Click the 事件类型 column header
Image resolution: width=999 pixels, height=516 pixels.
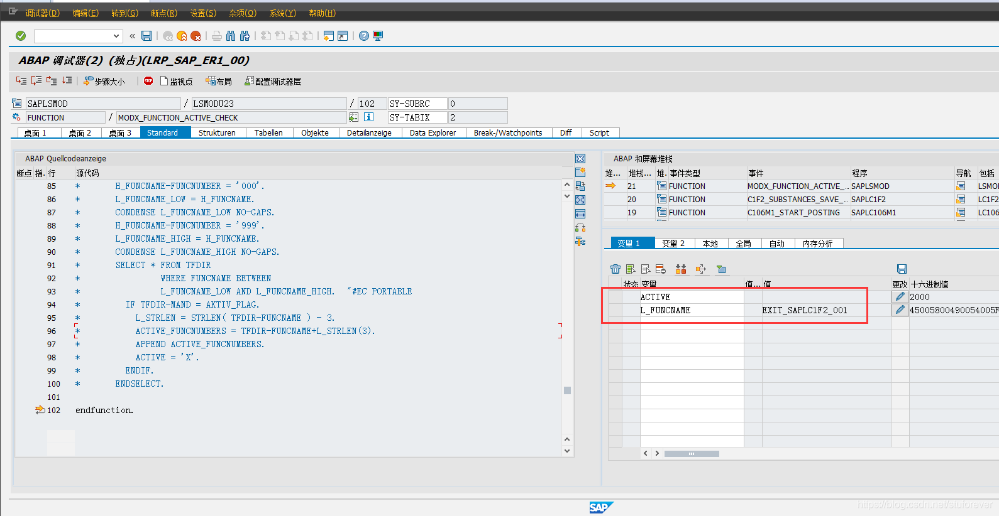[685, 173]
